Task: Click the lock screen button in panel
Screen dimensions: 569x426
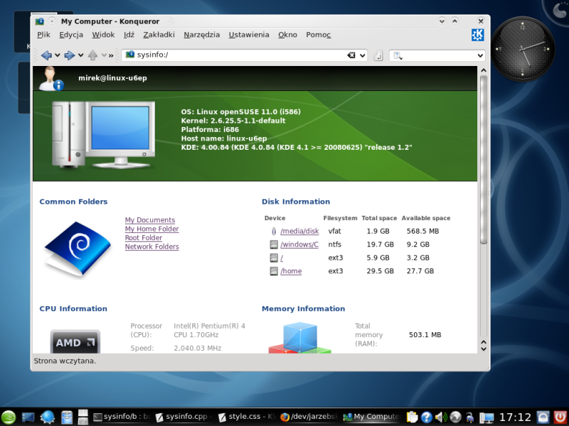Action: pyautogui.click(x=543, y=417)
